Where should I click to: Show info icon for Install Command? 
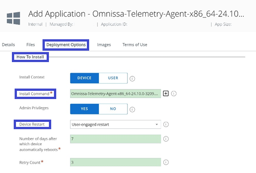click(174, 94)
